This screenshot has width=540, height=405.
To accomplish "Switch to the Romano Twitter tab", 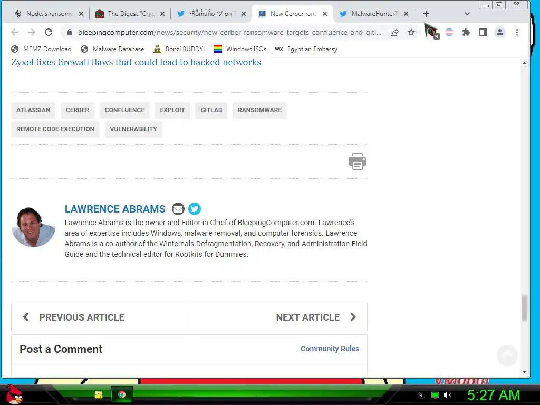I will point(211,14).
